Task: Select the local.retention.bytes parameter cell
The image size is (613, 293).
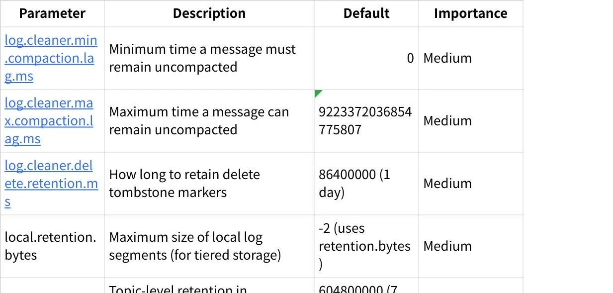Action: tap(51, 246)
